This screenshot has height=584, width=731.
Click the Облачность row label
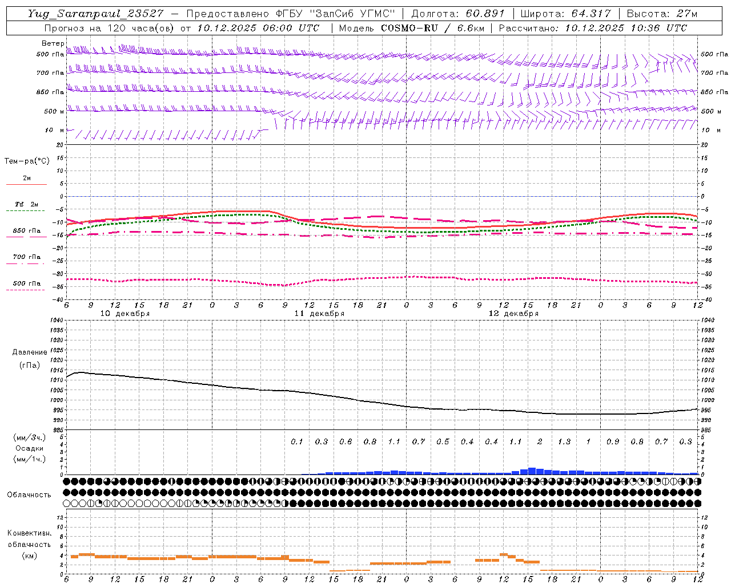coord(29,495)
